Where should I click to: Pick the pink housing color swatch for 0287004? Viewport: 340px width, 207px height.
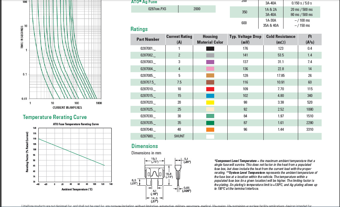(210, 69)
